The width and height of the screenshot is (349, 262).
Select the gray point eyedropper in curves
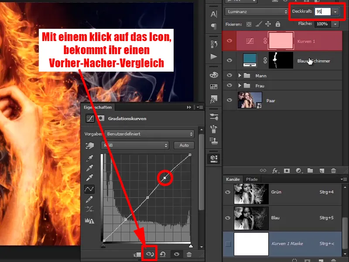[x=89, y=168]
